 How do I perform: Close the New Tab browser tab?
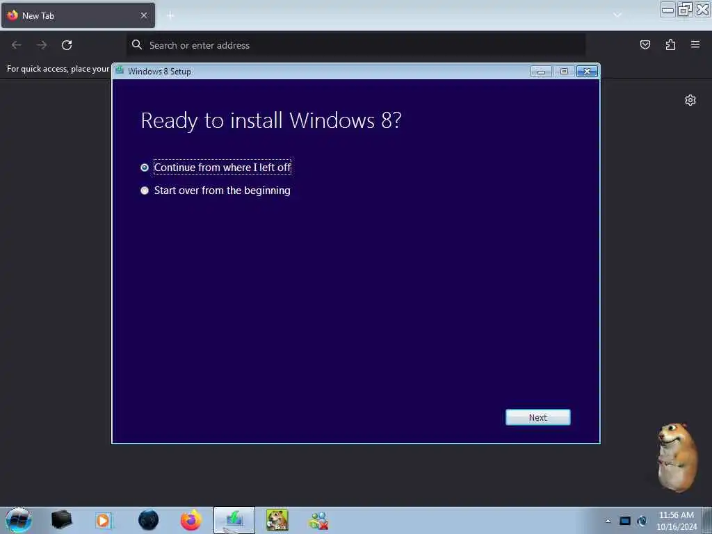coord(144,15)
